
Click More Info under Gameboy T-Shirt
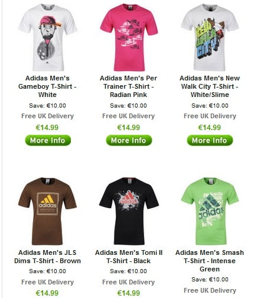pyautogui.click(x=48, y=140)
